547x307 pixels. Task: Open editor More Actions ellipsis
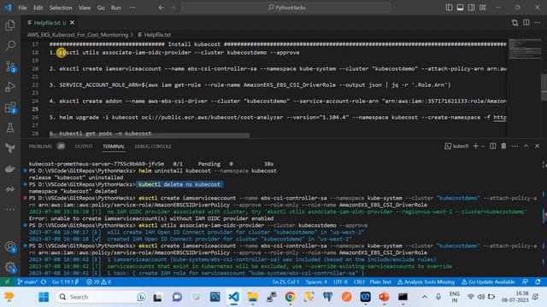538,23
